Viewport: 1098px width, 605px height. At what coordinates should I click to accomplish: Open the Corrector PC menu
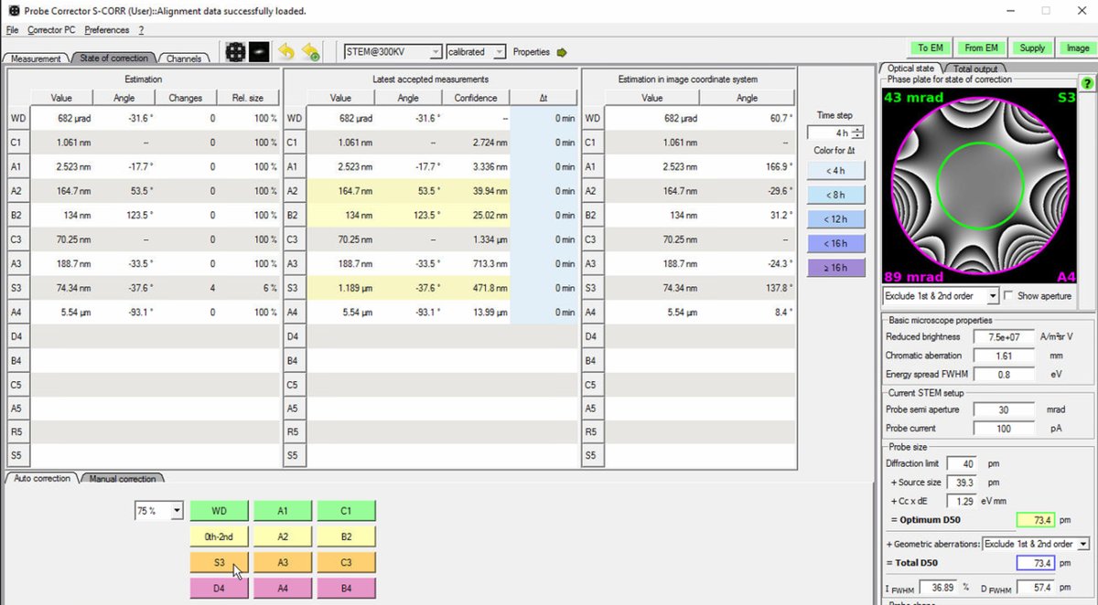click(x=51, y=30)
